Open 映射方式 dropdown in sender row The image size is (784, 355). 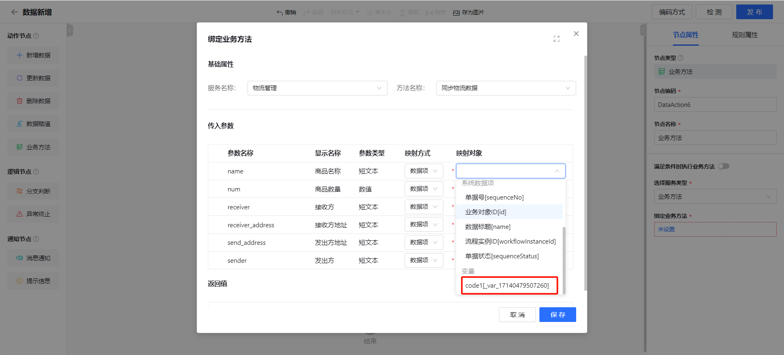pos(424,260)
